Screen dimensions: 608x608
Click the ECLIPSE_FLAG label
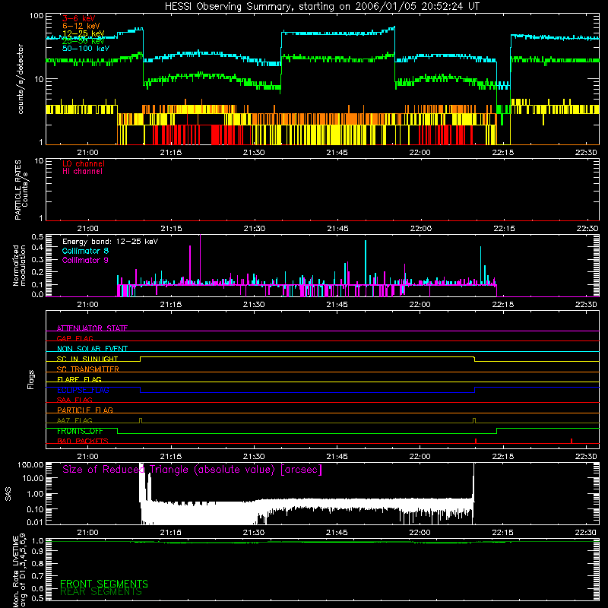point(83,390)
